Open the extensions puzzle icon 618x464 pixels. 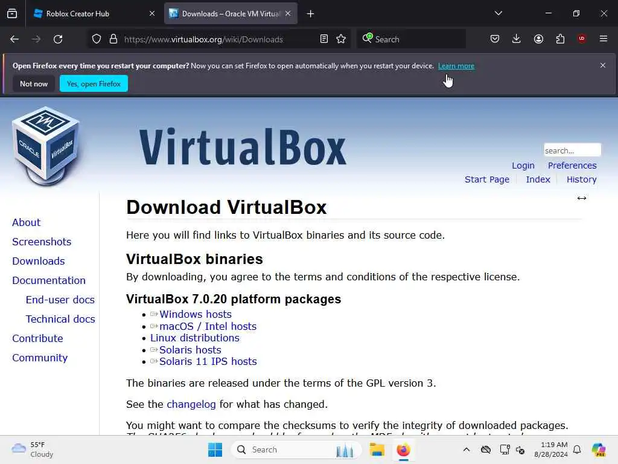click(x=560, y=39)
